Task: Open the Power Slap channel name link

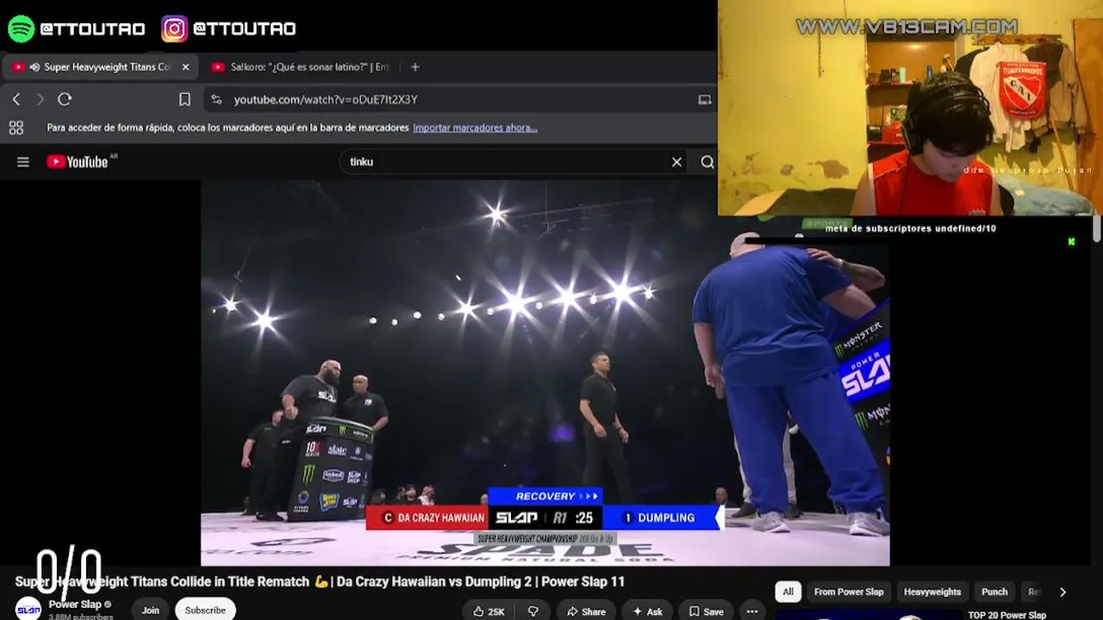Action: [75, 604]
